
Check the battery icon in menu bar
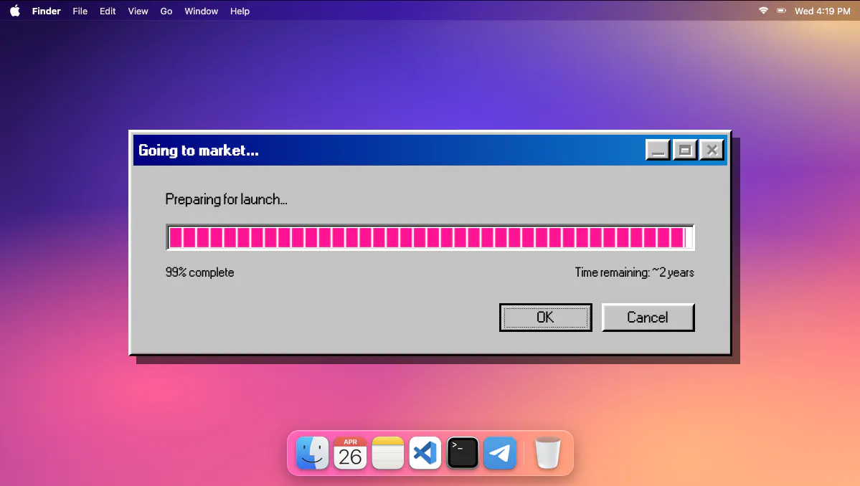tap(781, 11)
